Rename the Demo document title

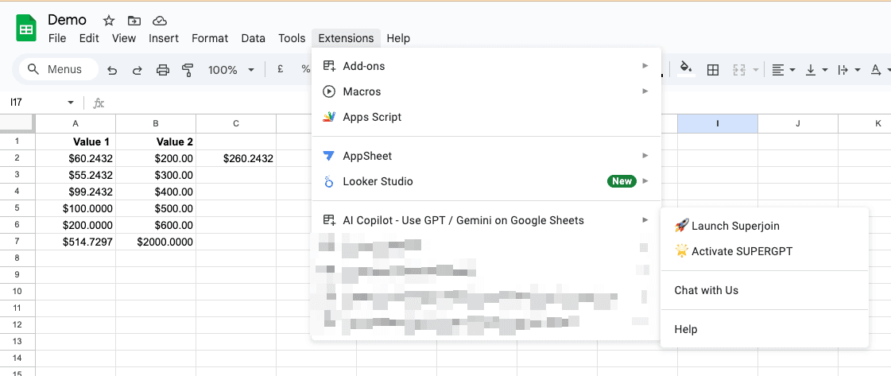tap(67, 21)
